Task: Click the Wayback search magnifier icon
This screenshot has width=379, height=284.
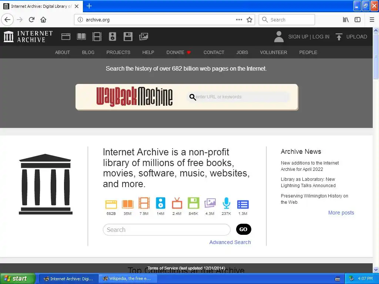Action: point(192,97)
